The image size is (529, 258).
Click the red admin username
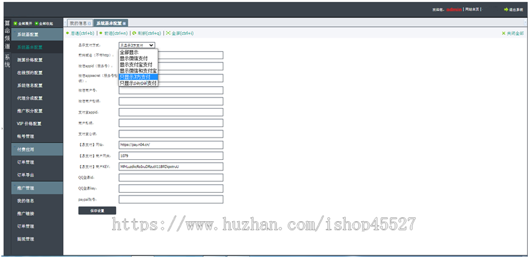[x=454, y=10]
